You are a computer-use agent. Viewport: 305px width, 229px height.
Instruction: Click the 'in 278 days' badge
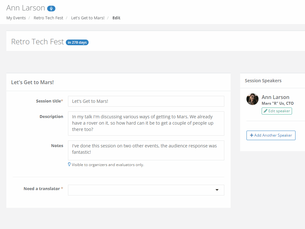pyautogui.click(x=77, y=42)
